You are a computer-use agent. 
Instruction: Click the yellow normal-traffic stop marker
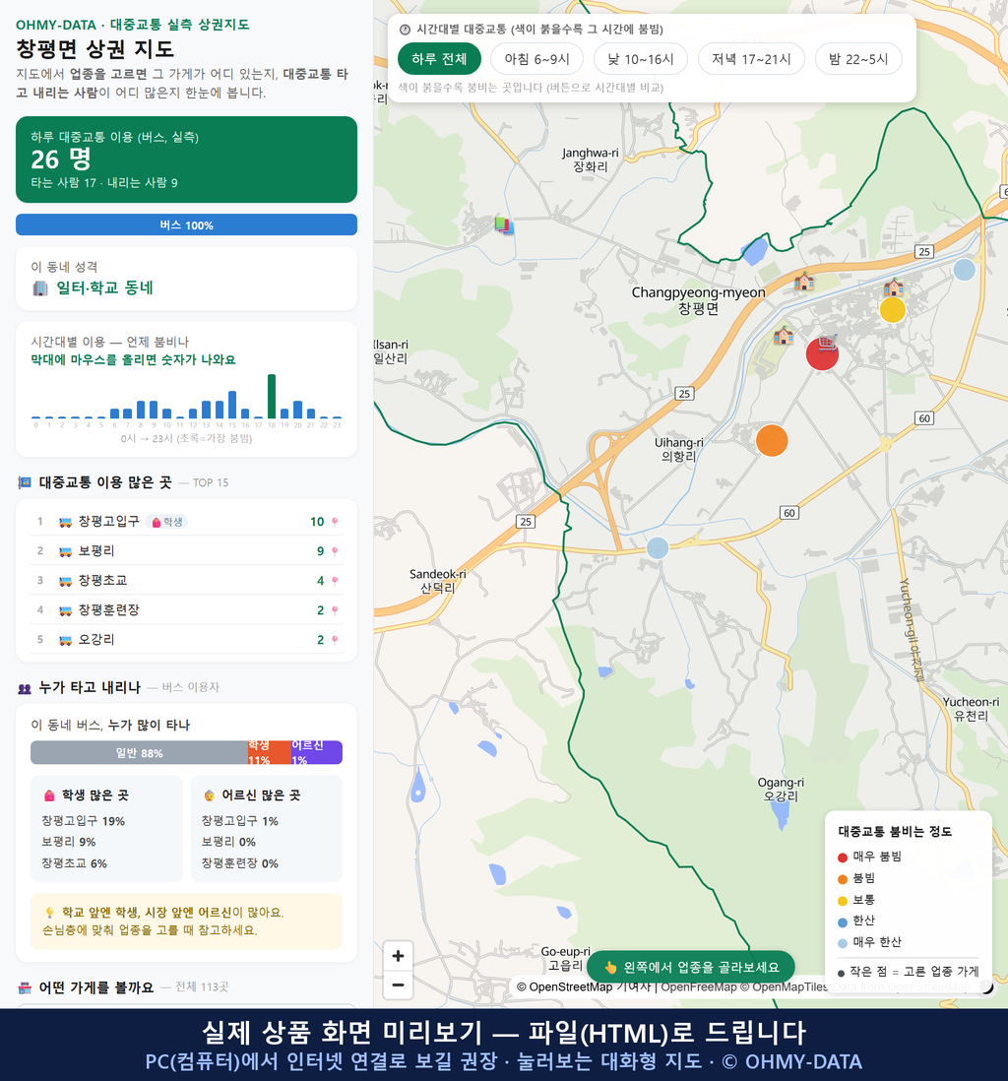(x=892, y=310)
